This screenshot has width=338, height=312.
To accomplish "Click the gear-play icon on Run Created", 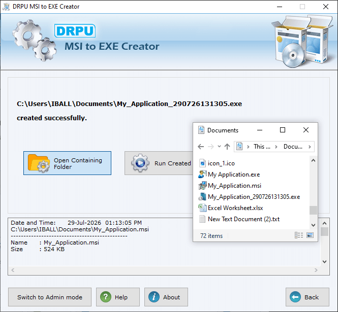I will pyautogui.click(x=140, y=163).
